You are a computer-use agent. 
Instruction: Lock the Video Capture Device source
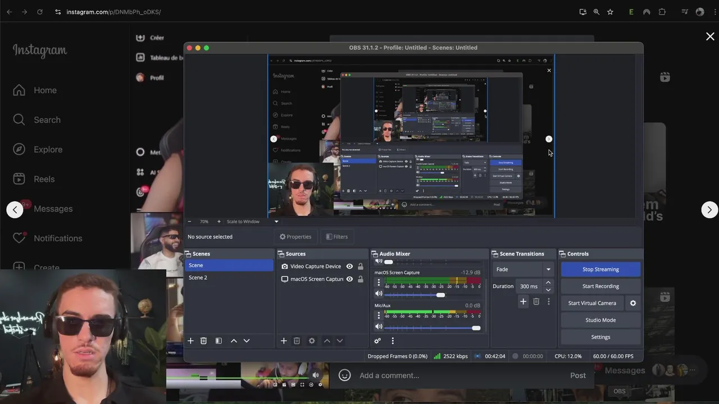[361, 267]
